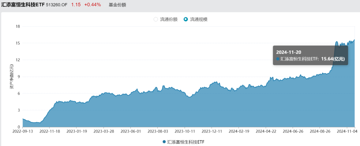Click the x-axis date 2023-08-03
Screen dimensions: 360x146
coord(157,132)
